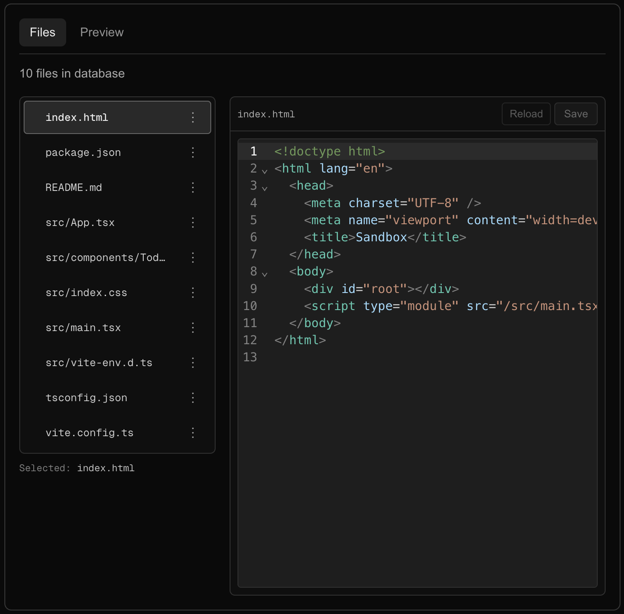Switch to the Preview tab
Screen dimensions: 624x614
pos(102,32)
